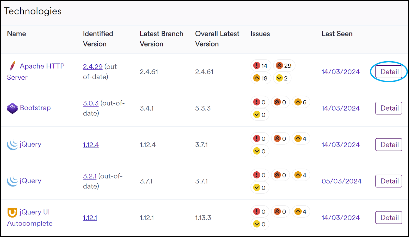
Task: Open Detail for Bootstrap
Action: click(389, 108)
